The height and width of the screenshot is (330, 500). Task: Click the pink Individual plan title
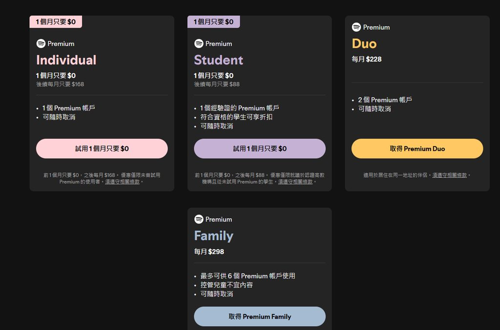pos(66,60)
